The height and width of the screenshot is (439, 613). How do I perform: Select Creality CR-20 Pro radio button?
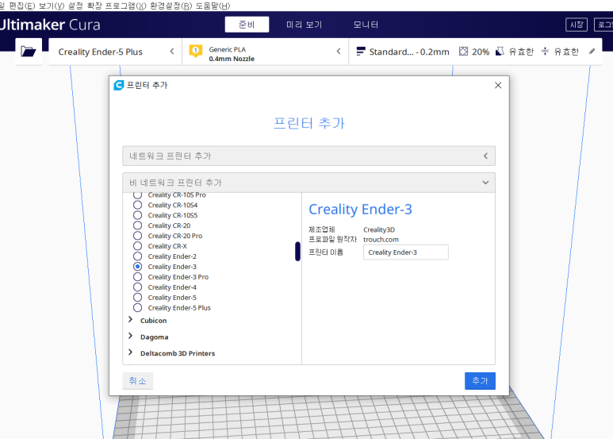138,236
